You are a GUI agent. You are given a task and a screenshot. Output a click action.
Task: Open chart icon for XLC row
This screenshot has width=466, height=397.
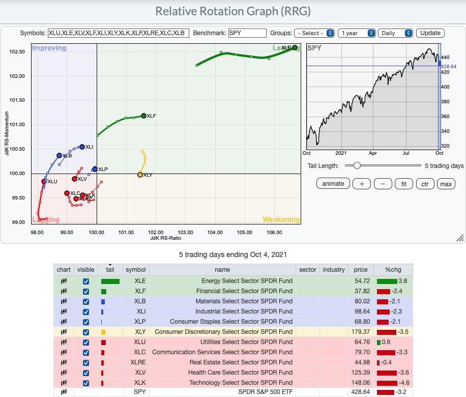64,352
